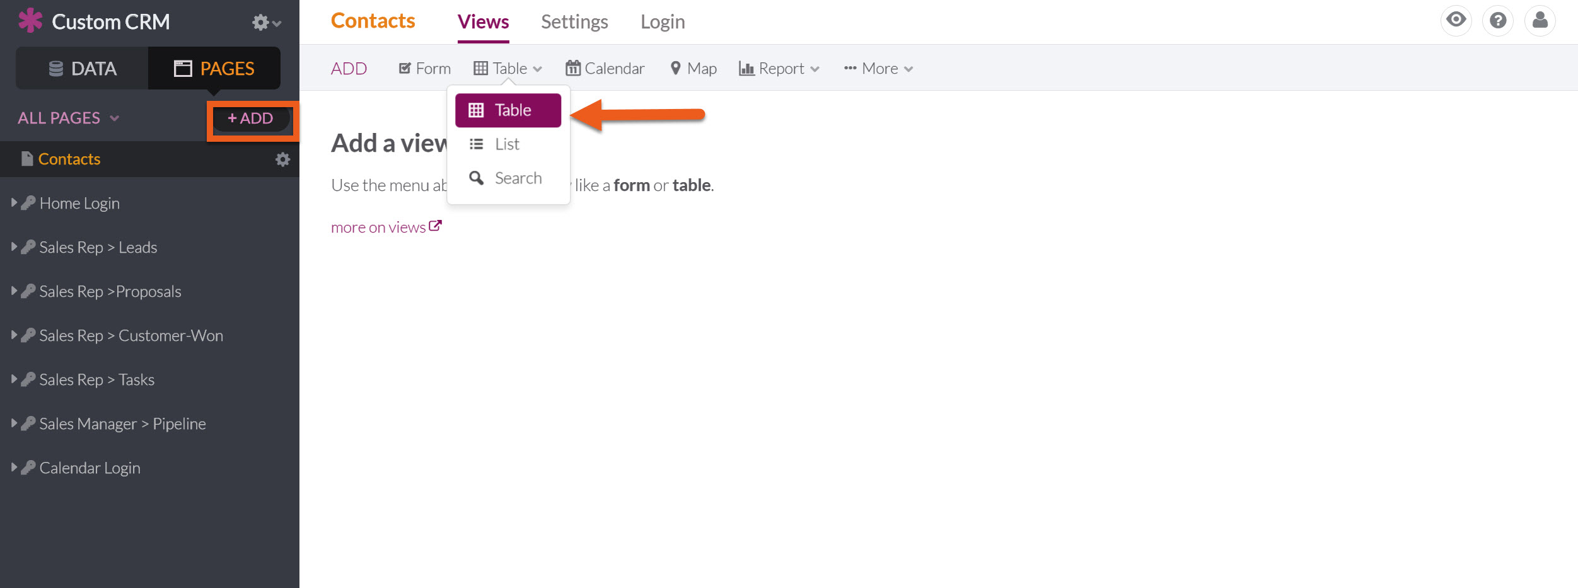1578x588 pixels.
Task: Select the Sales Rep > Tasks label
Action: coord(97,380)
